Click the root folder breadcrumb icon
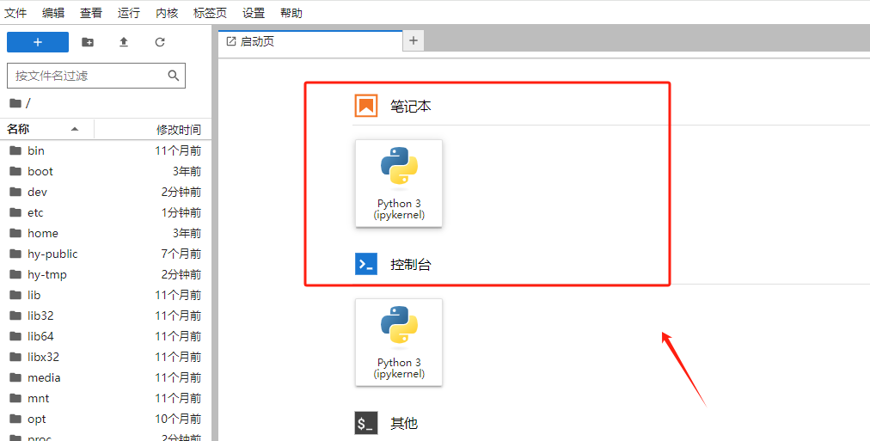870x441 pixels. click(15, 103)
